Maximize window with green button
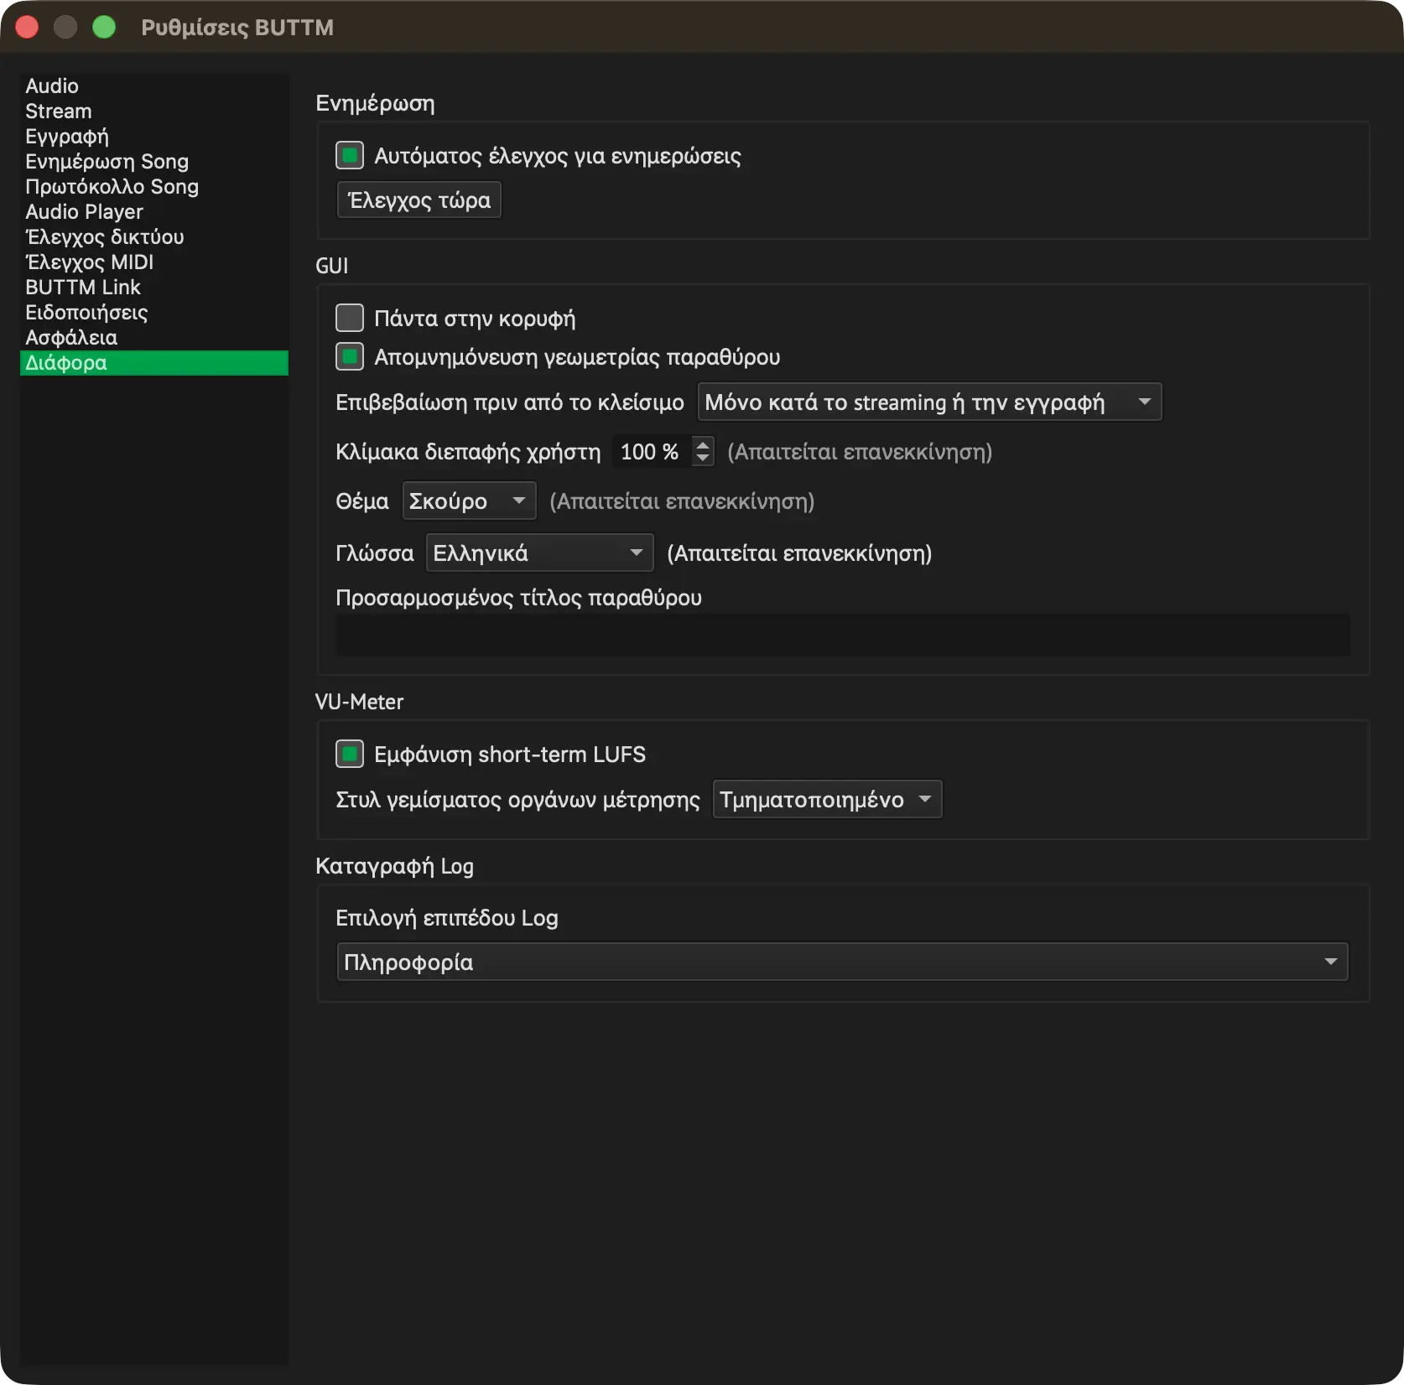Viewport: 1404px width, 1385px height. pos(104,27)
